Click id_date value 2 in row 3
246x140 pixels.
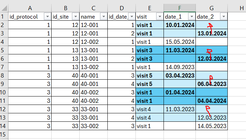[121, 33]
